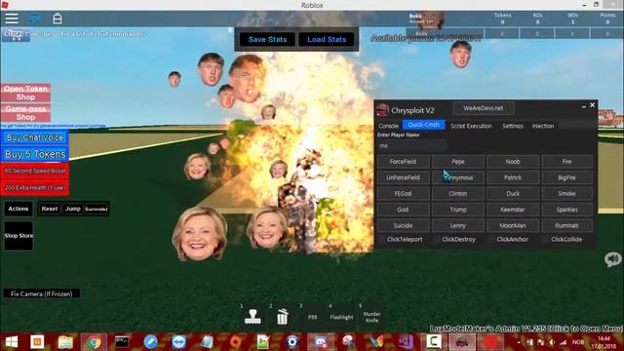
Task: Switch to the Console tab
Action: (388, 126)
